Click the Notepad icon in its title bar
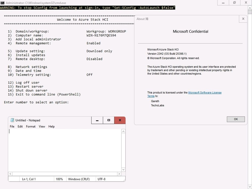The image size is (252, 189). pos(12,120)
